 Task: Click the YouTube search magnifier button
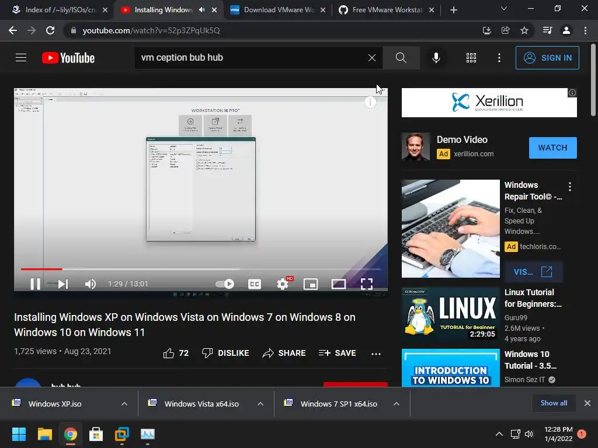click(401, 58)
